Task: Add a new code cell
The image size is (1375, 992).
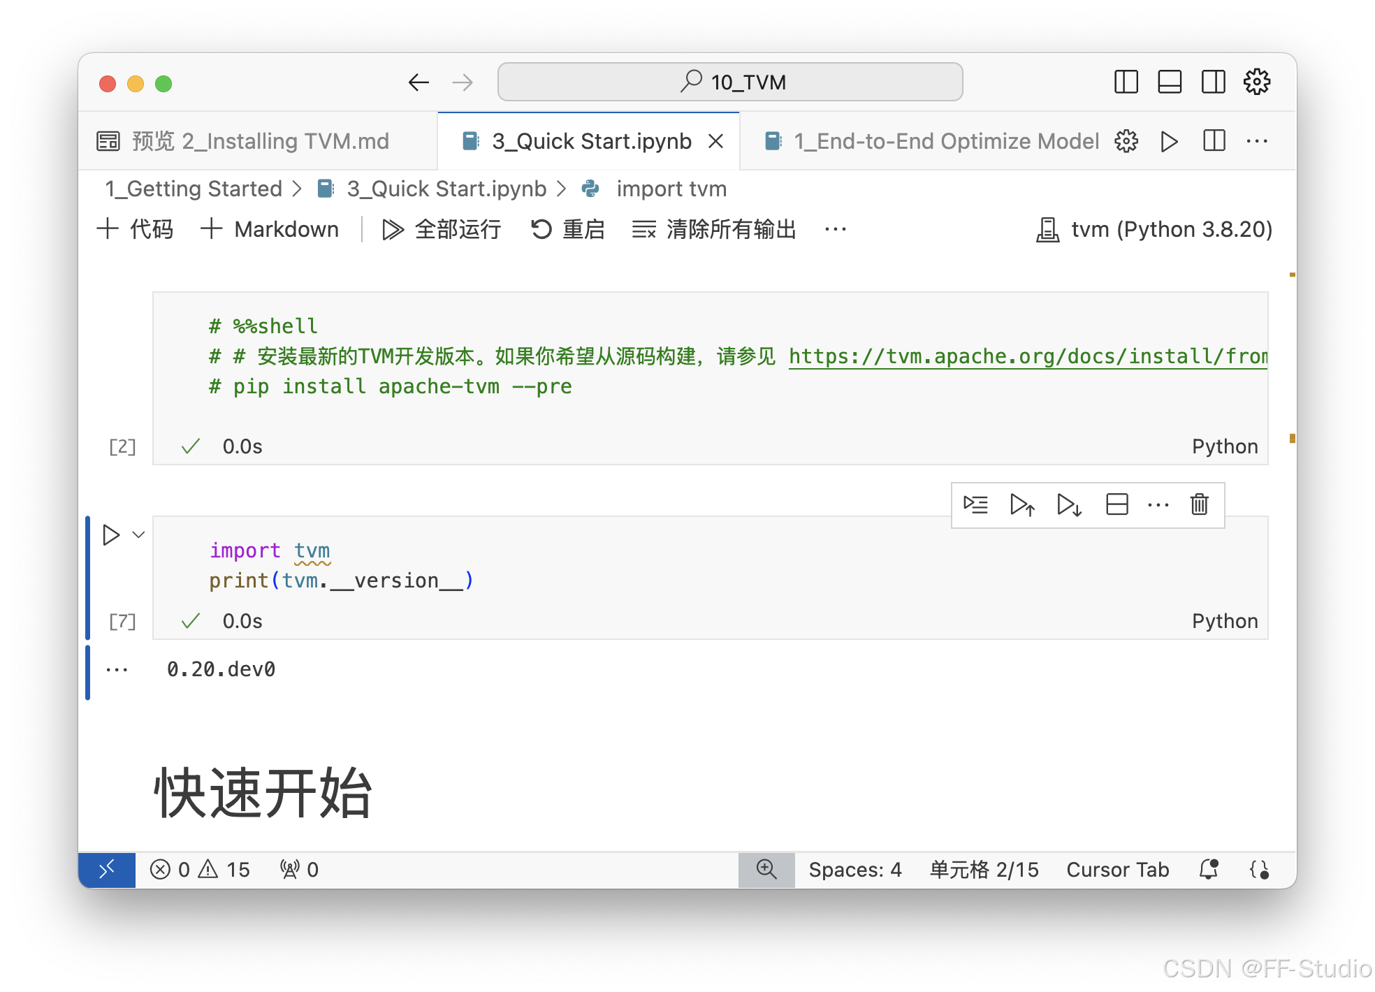Action: tap(136, 229)
